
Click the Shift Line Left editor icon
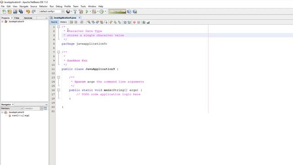tap(125, 22)
